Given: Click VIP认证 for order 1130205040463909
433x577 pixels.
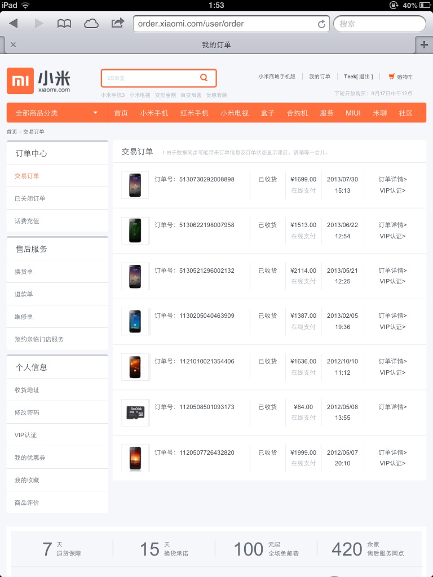Looking at the screenshot, I should point(392,327).
